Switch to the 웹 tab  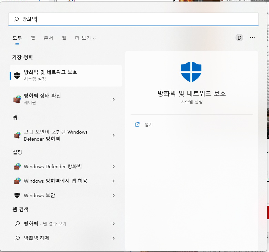[x=64, y=38]
